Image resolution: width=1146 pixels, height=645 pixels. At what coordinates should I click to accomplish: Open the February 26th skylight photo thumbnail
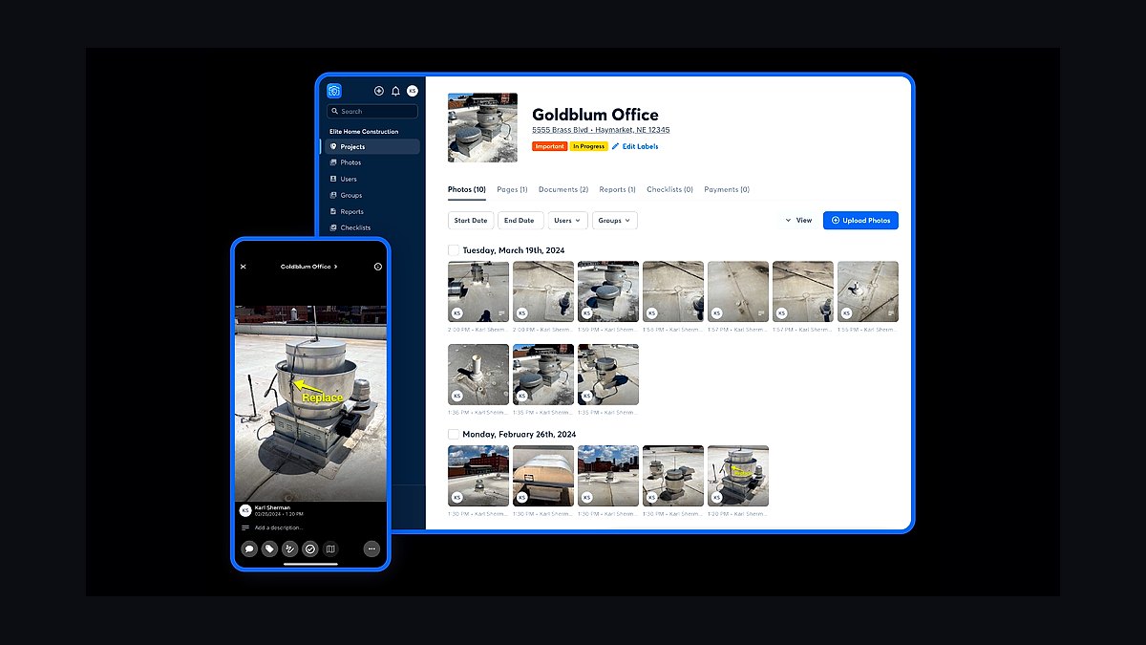pyautogui.click(x=543, y=476)
